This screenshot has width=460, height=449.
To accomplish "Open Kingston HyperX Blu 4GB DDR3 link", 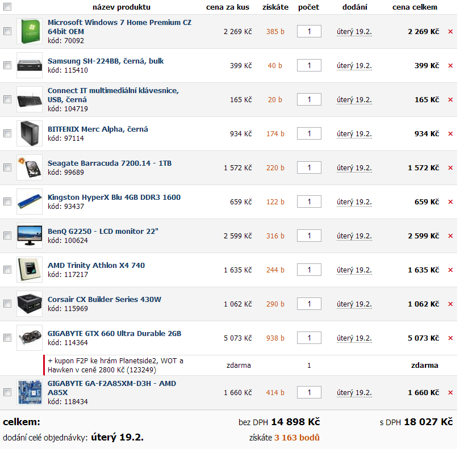I will pos(114,197).
